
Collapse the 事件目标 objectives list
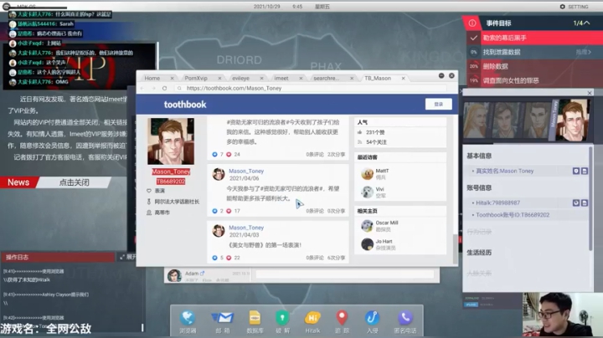coord(587,23)
